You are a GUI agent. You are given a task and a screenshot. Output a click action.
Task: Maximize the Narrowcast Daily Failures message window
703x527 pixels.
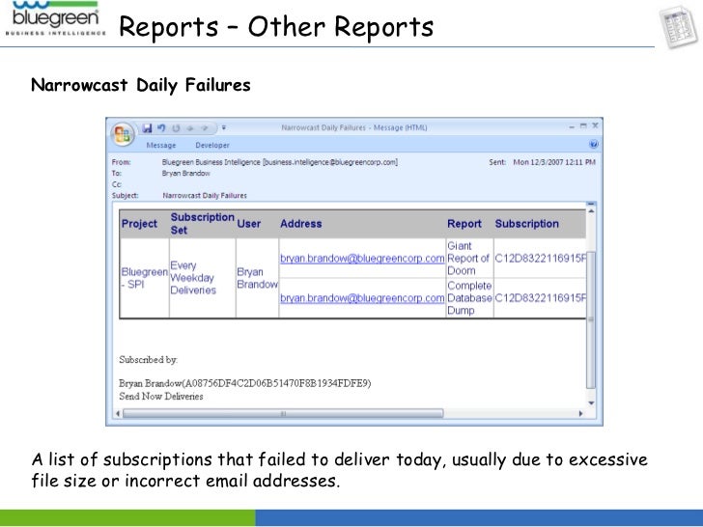coord(583,126)
